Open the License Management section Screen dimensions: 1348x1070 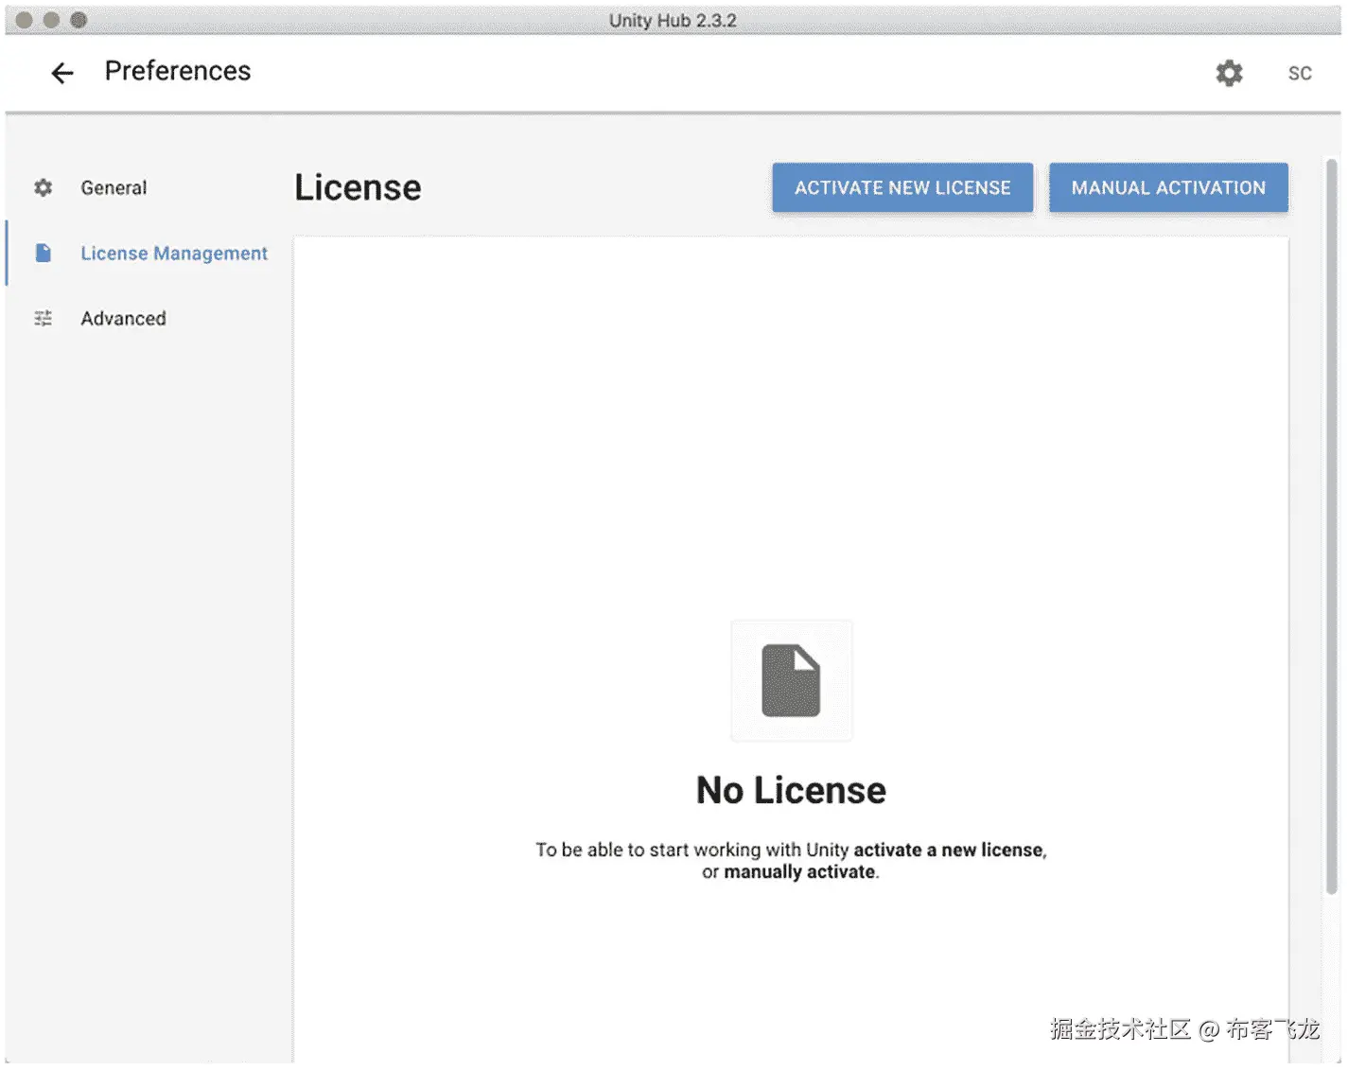pos(174,254)
